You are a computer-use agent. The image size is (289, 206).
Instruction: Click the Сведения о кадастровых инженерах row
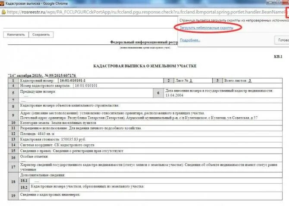point(151,196)
